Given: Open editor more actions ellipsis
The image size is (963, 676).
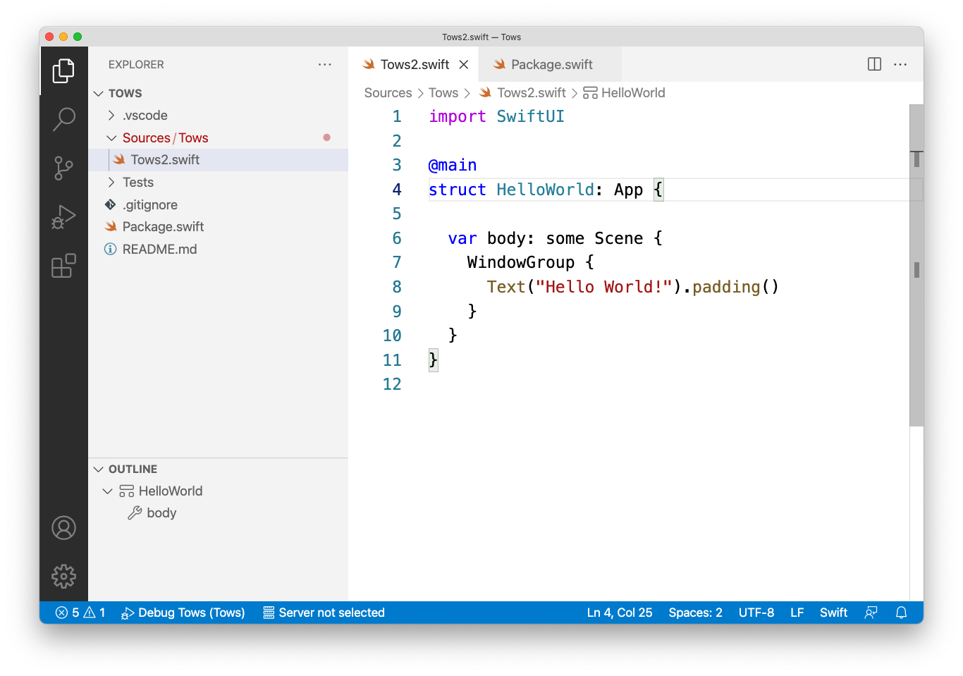Looking at the screenshot, I should coord(900,64).
